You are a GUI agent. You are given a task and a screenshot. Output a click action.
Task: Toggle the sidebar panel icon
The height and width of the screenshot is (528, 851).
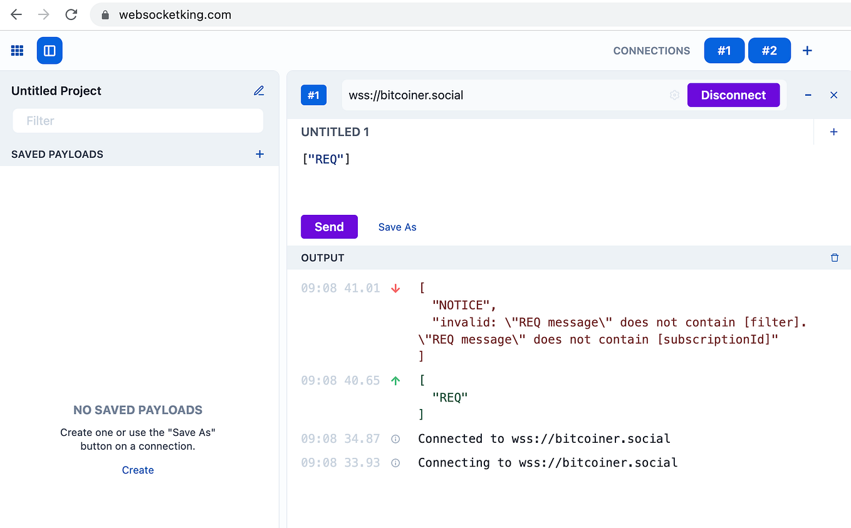[x=49, y=50]
